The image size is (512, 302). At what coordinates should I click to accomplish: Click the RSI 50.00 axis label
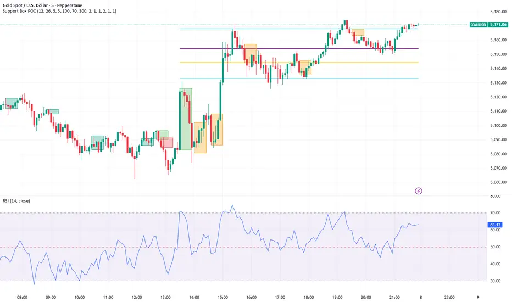pyautogui.click(x=496, y=247)
